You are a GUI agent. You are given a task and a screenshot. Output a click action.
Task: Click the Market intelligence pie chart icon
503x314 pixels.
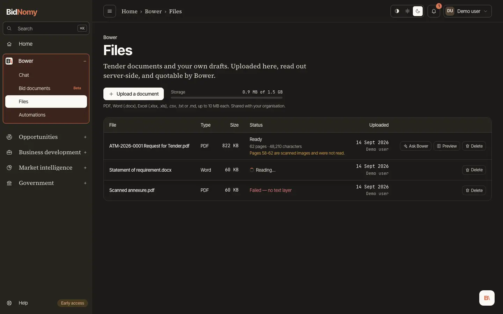point(9,168)
